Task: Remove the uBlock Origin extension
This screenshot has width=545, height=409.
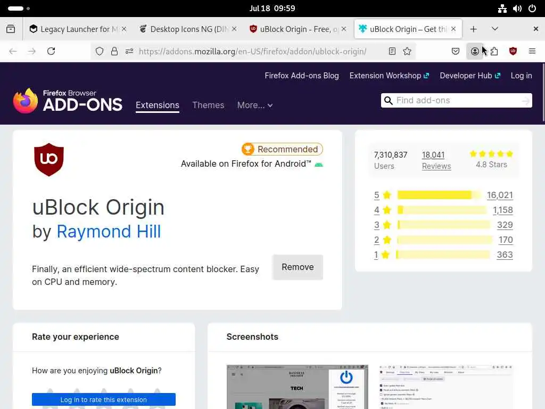Action: point(298,267)
